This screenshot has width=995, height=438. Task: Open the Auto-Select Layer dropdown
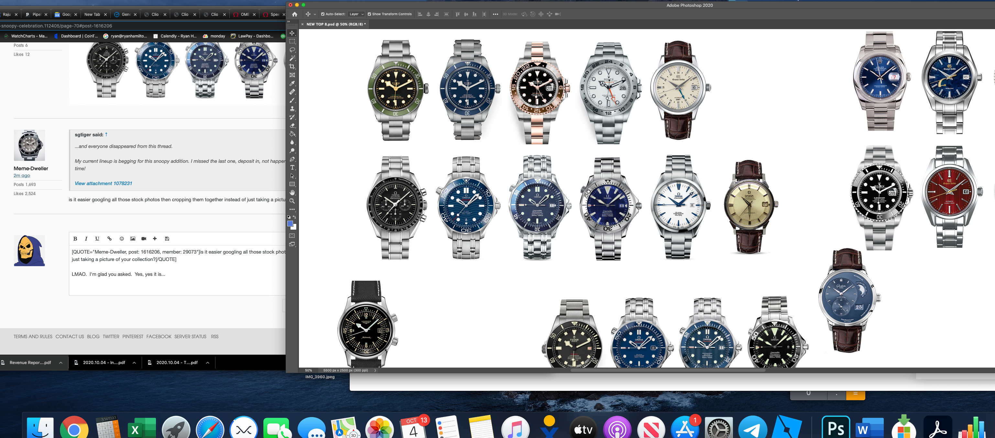click(x=356, y=14)
